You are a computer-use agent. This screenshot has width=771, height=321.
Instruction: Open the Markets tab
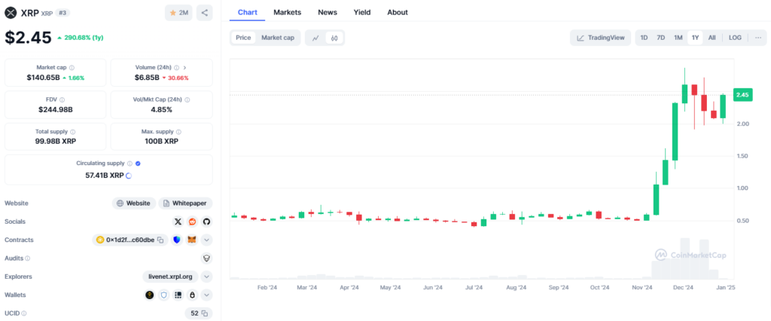[x=287, y=12]
